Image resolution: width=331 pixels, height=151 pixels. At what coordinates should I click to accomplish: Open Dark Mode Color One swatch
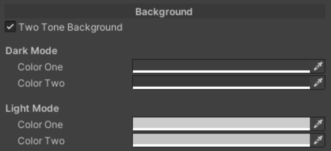coord(221,65)
